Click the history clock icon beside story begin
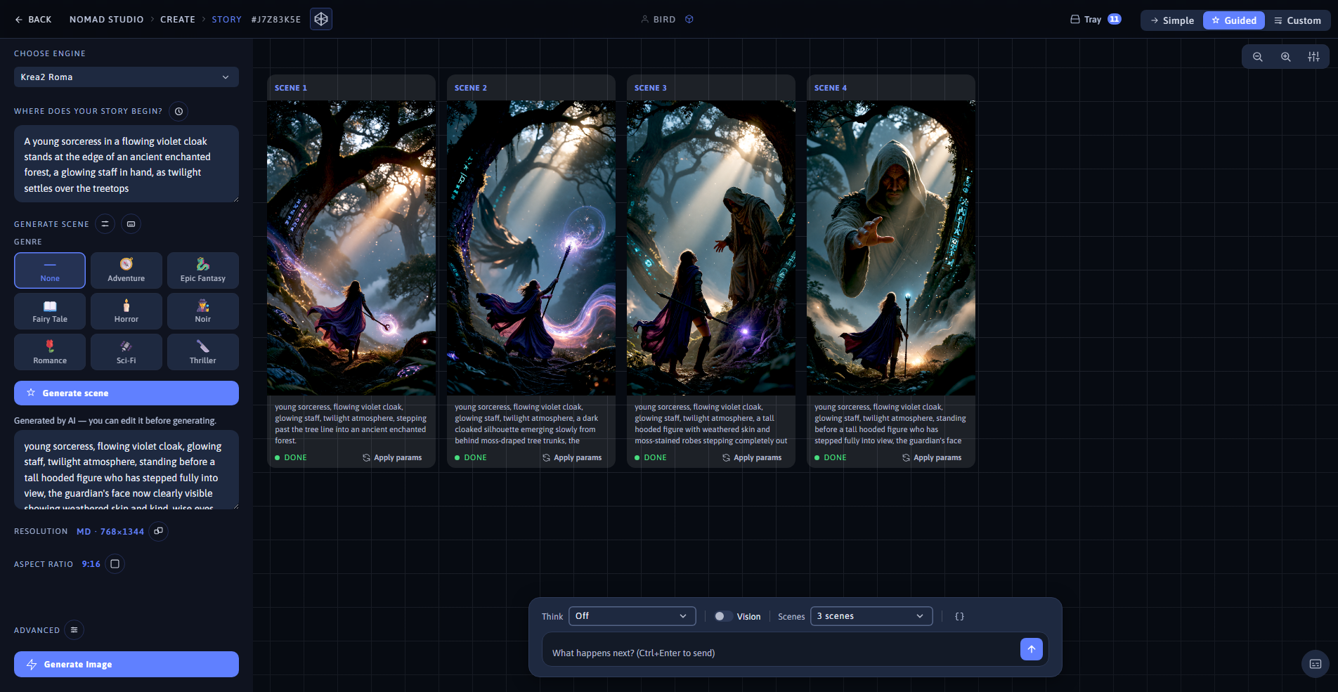Viewport: 1338px width, 692px height. pos(179,111)
